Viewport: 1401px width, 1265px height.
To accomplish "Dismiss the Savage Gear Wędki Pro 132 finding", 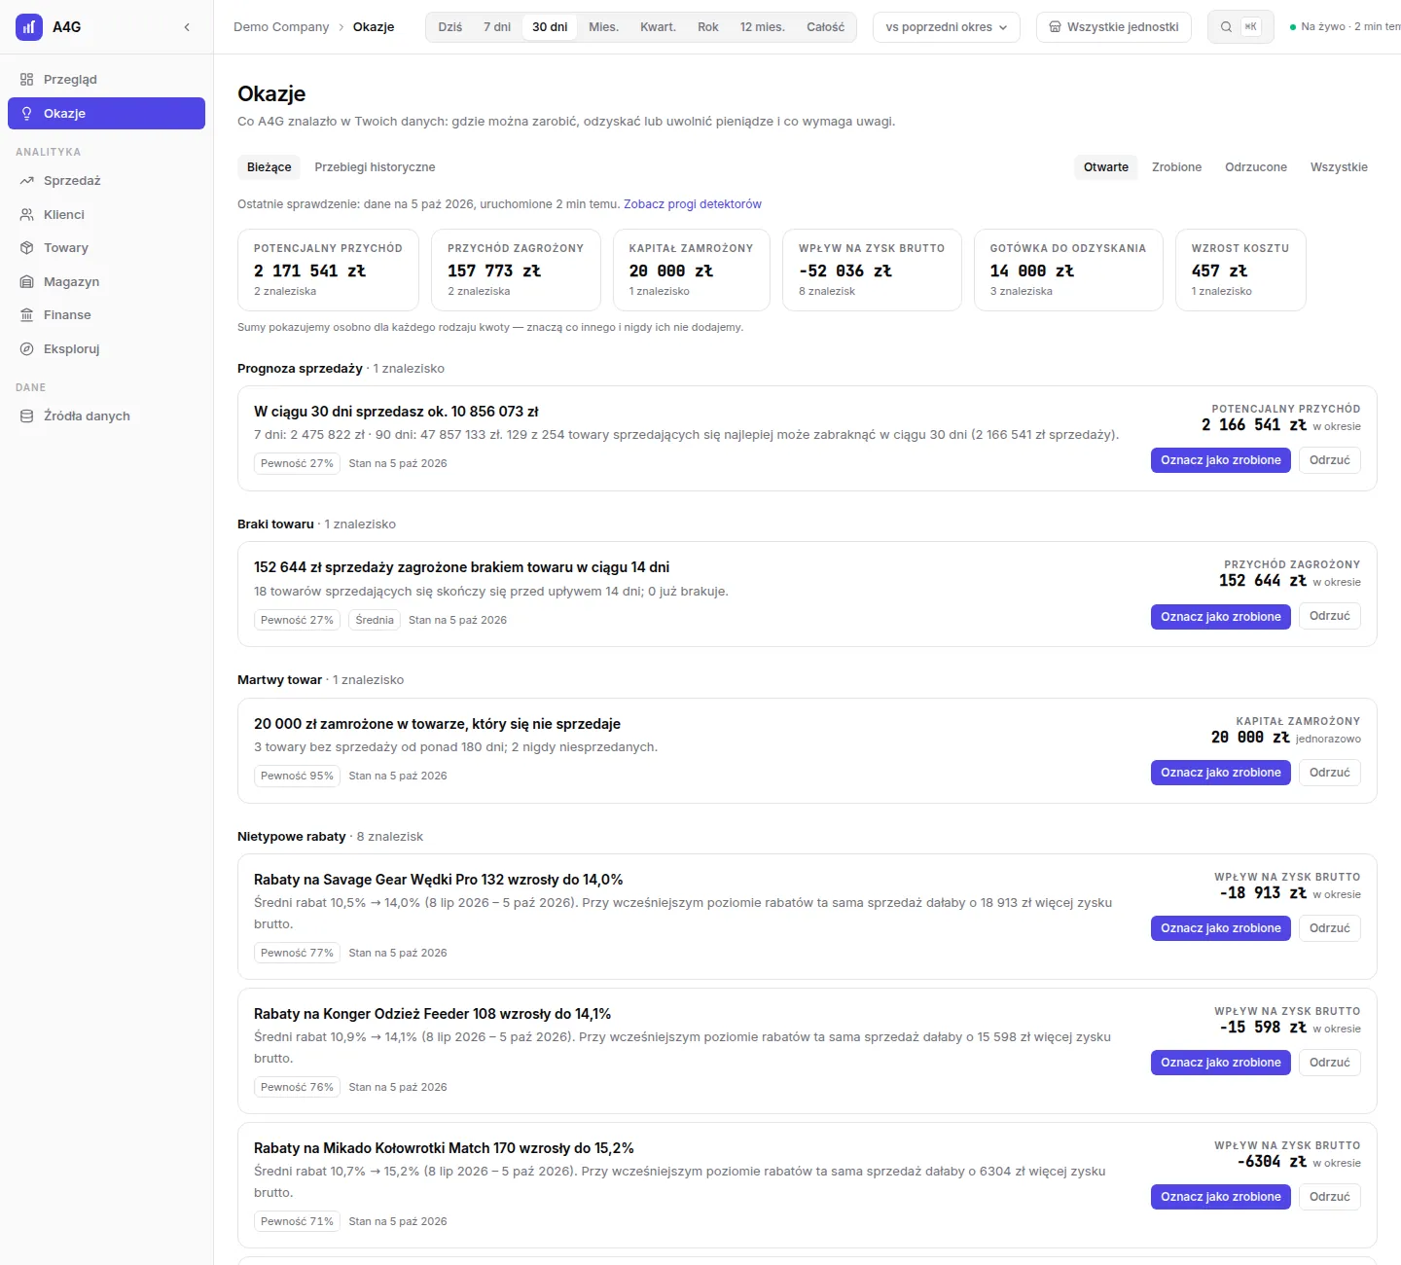I will [1329, 928].
